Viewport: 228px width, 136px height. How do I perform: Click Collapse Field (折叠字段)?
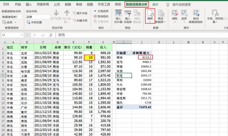coord(80,20)
